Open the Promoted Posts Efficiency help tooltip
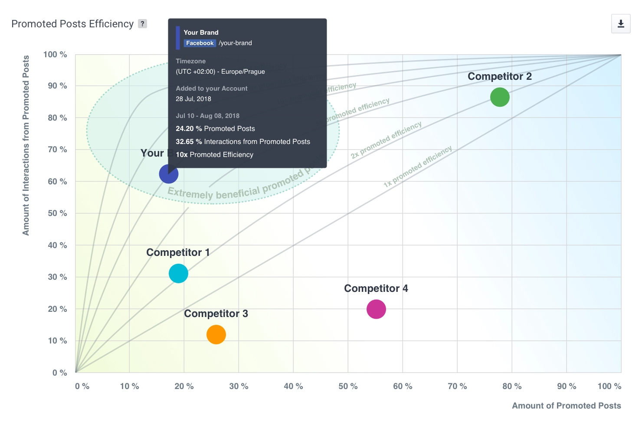Image resolution: width=642 pixels, height=425 pixels. pos(143,24)
